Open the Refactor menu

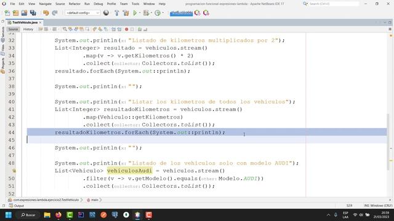click(74, 4)
